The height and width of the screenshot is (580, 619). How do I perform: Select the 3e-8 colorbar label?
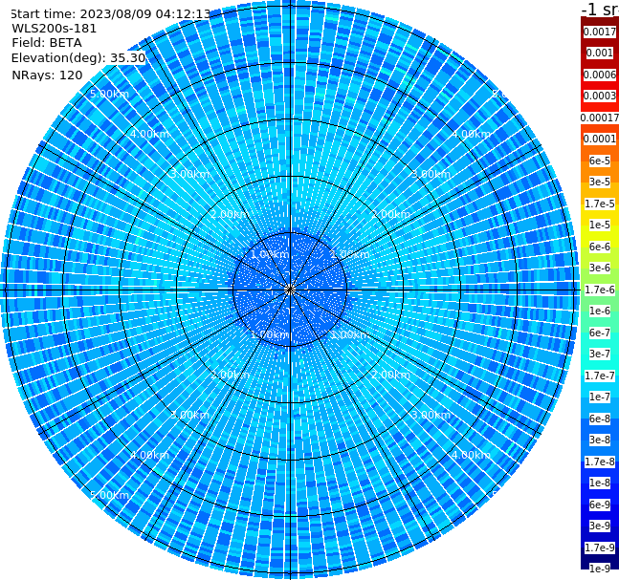click(600, 440)
